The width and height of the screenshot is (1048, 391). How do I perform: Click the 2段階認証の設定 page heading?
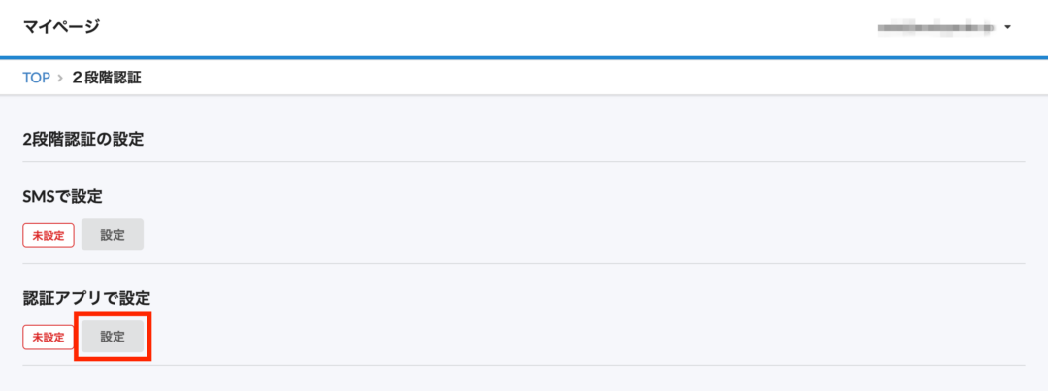82,139
